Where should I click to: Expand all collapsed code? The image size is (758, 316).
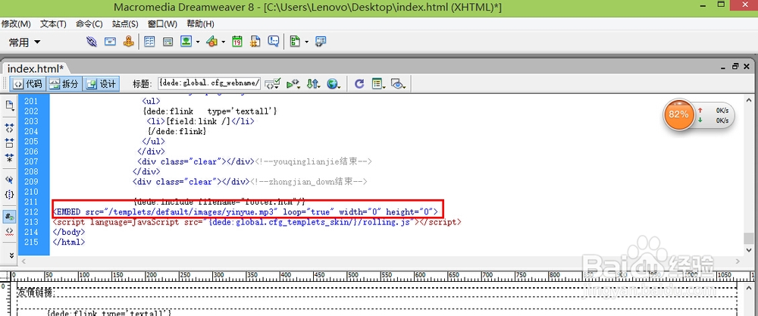[10, 157]
